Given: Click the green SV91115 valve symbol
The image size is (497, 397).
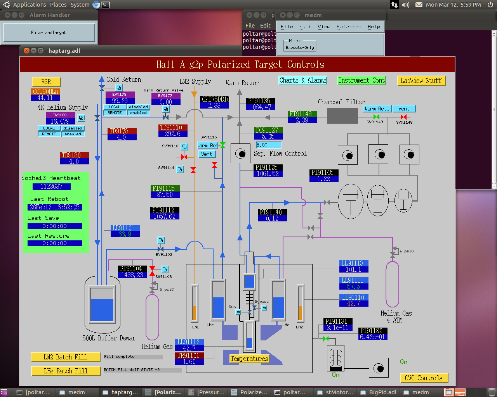Looking at the screenshot, I should (x=222, y=145).
